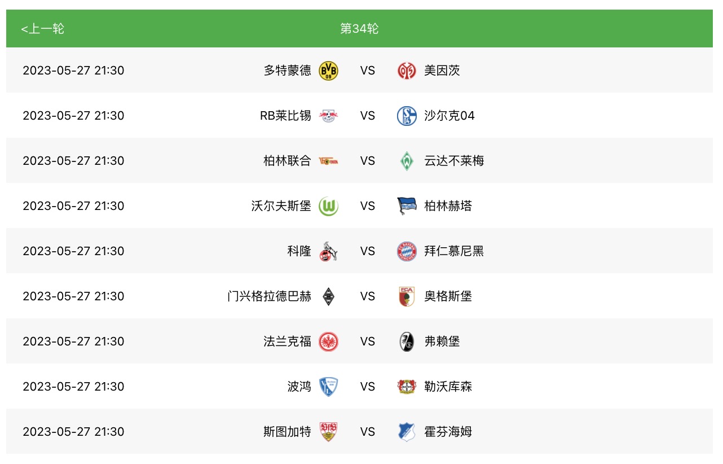Click the Wolfsburg green W logo
723x464 pixels.
328,206
